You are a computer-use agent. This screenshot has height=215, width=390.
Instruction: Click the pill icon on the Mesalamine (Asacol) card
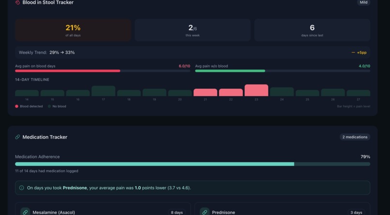[x=25, y=212]
